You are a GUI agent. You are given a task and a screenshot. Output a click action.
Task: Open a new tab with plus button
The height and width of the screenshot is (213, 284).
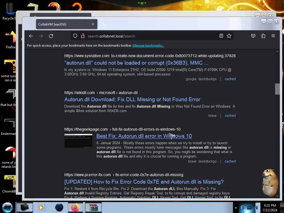pyautogui.click(x=103, y=24)
